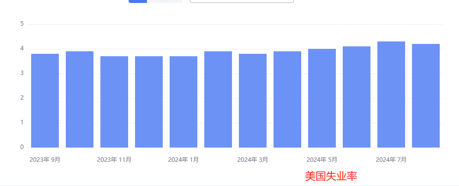
Task: Click the bar between 2023年 9月 and 2023年 11月
Action: tap(80, 100)
